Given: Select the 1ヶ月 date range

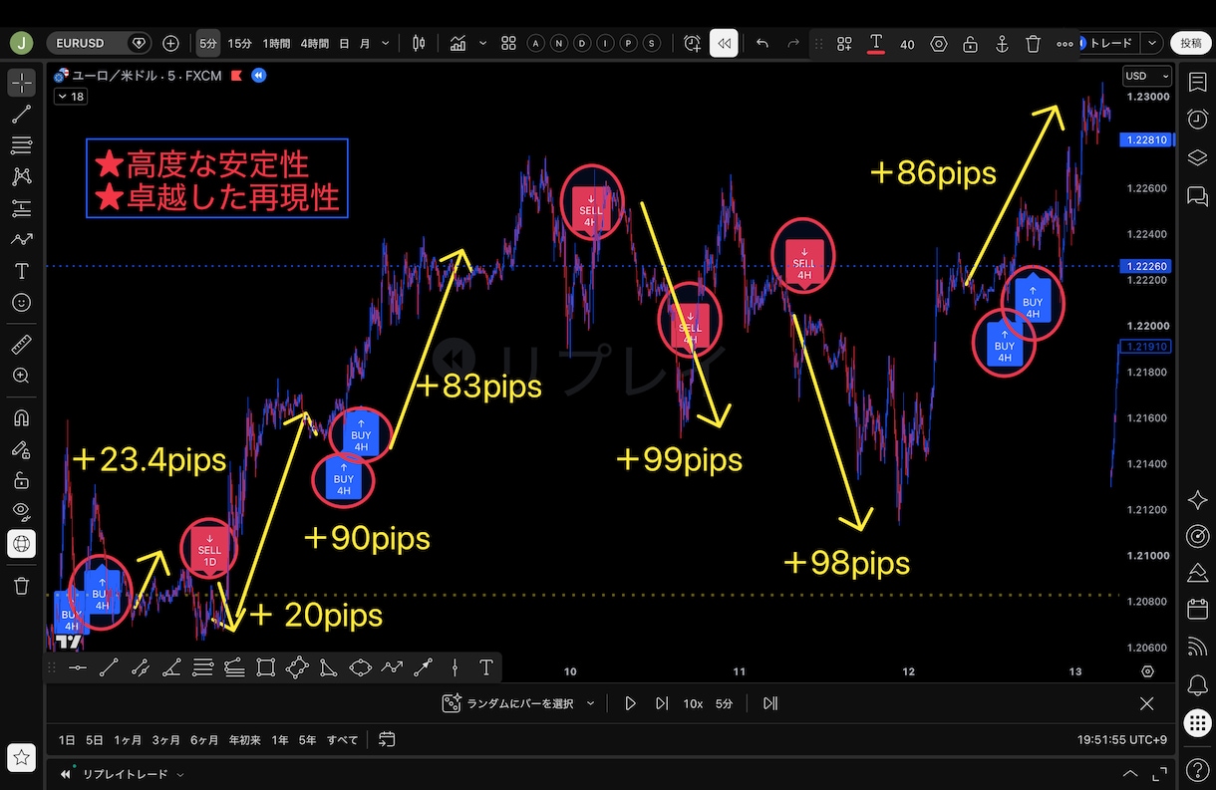Looking at the screenshot, I should click(128, 739).
